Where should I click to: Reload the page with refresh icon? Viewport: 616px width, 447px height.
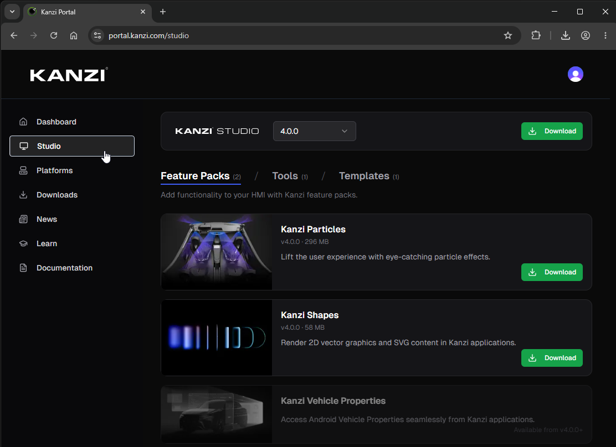pos(54,35)
